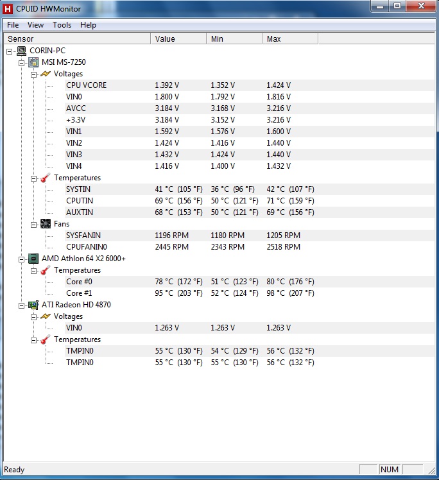Collapse the CORIN-PC root node
This screenshot has width=439, height=480.
click(10, 51)
